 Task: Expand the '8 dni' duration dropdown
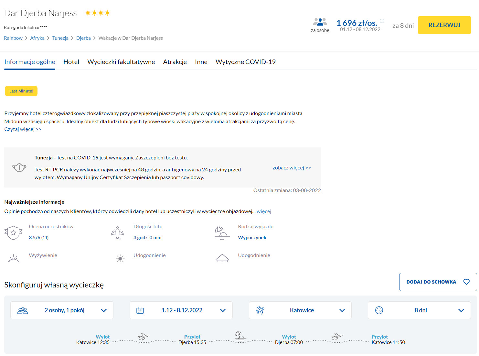pos(419,310)
